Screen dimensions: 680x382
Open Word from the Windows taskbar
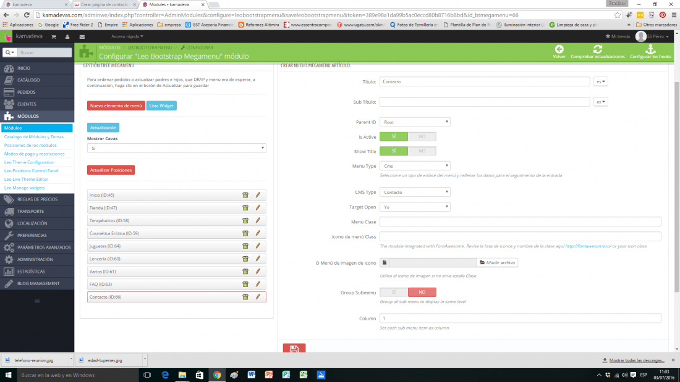coord(252,375)
